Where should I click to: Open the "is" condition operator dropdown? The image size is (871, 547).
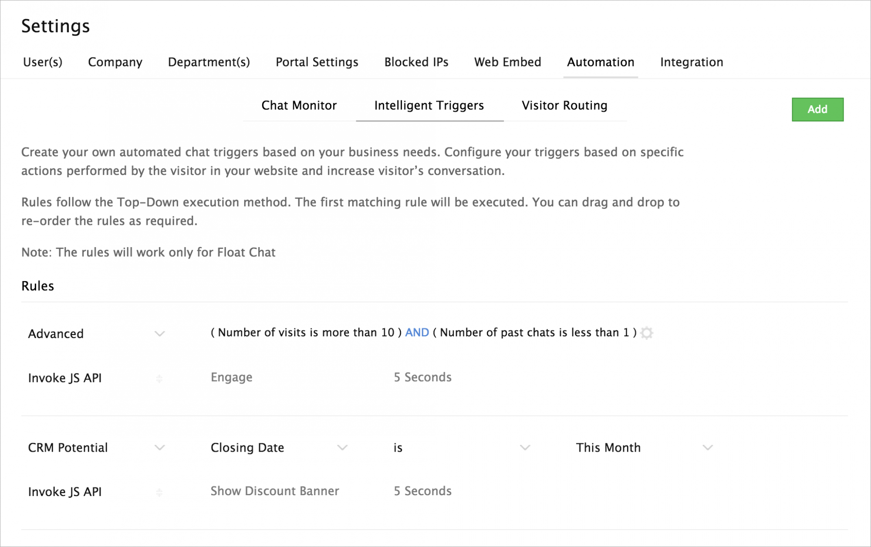tap(525, 448)
